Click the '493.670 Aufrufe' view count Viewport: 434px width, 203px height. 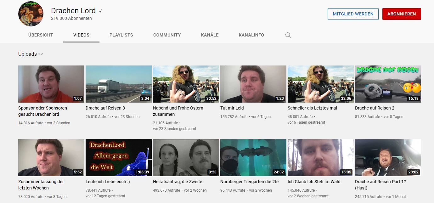(x=166, y=190)
